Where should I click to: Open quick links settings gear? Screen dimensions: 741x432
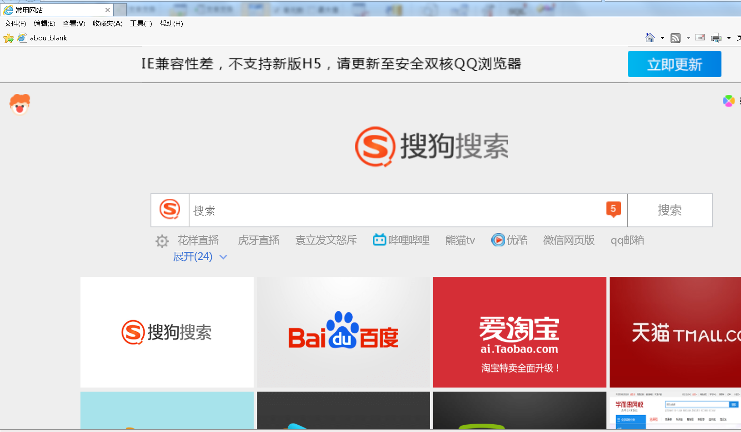162,241
